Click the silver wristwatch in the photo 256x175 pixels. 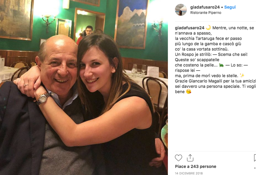43,98
